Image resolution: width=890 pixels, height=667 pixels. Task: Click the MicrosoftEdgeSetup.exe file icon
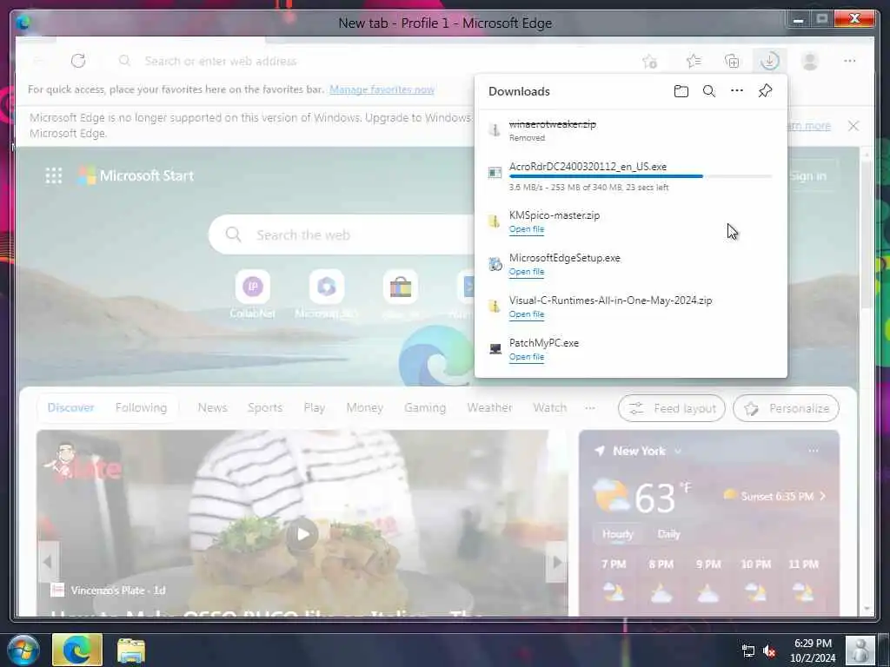[x=495, y=264]
